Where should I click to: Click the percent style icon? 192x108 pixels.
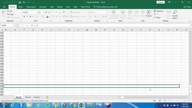(x=95, y=16)
